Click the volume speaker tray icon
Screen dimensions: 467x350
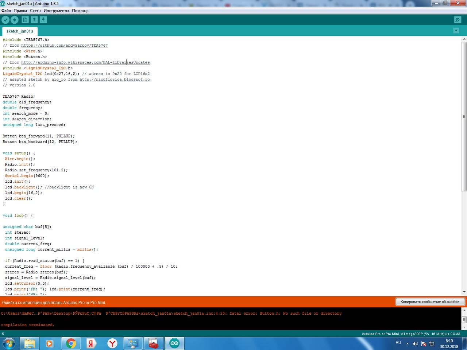(x=416, y=343)
